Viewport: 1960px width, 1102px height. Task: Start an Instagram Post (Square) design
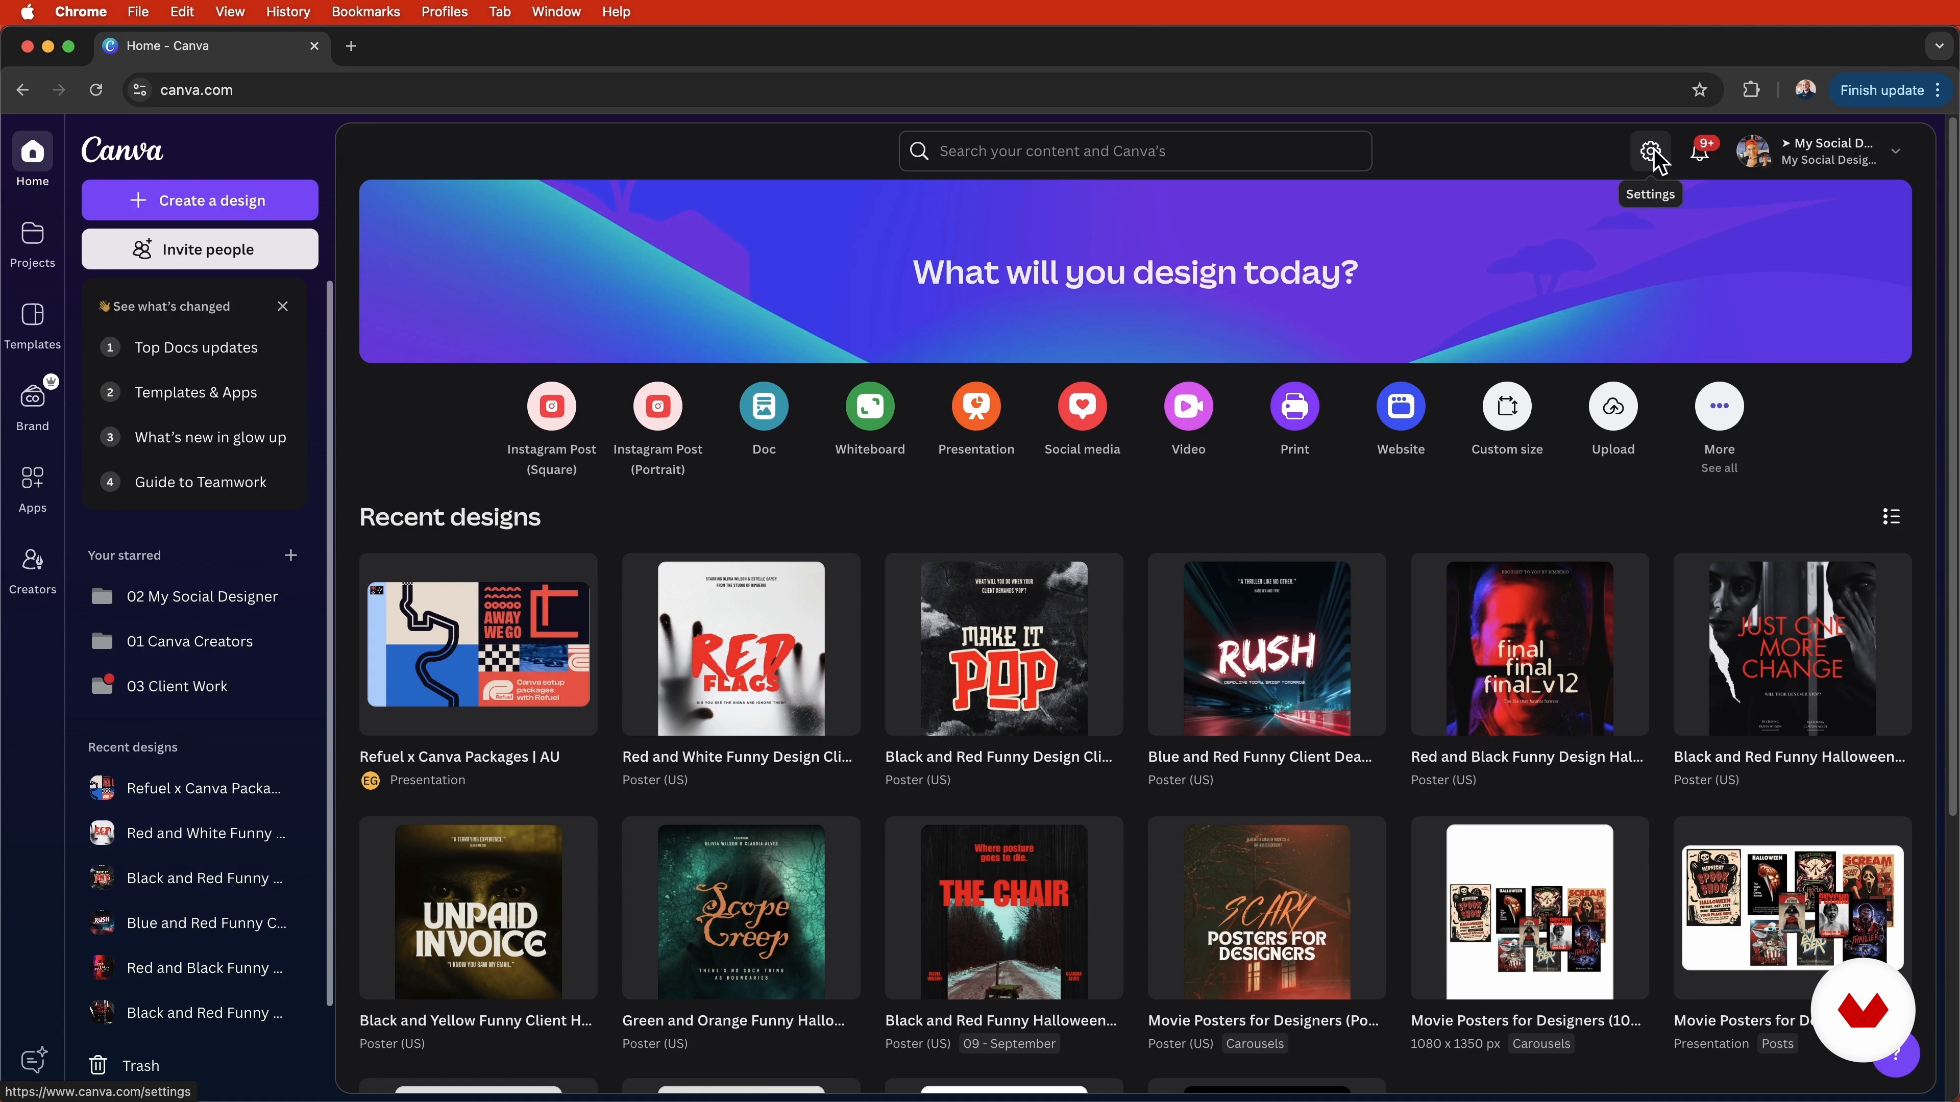(x=552, y=406)
